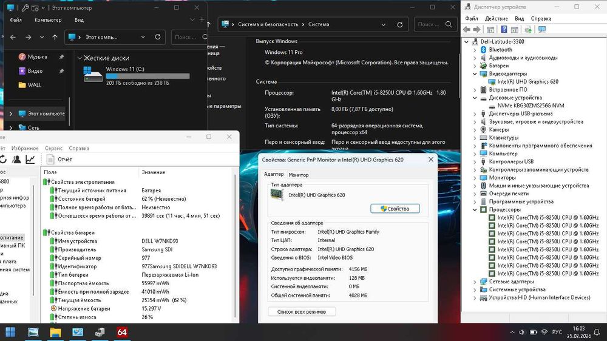The width and height of the screenshot is (607, 341).
Task: Collapse the Процессоры node
Action: point(475,210)
